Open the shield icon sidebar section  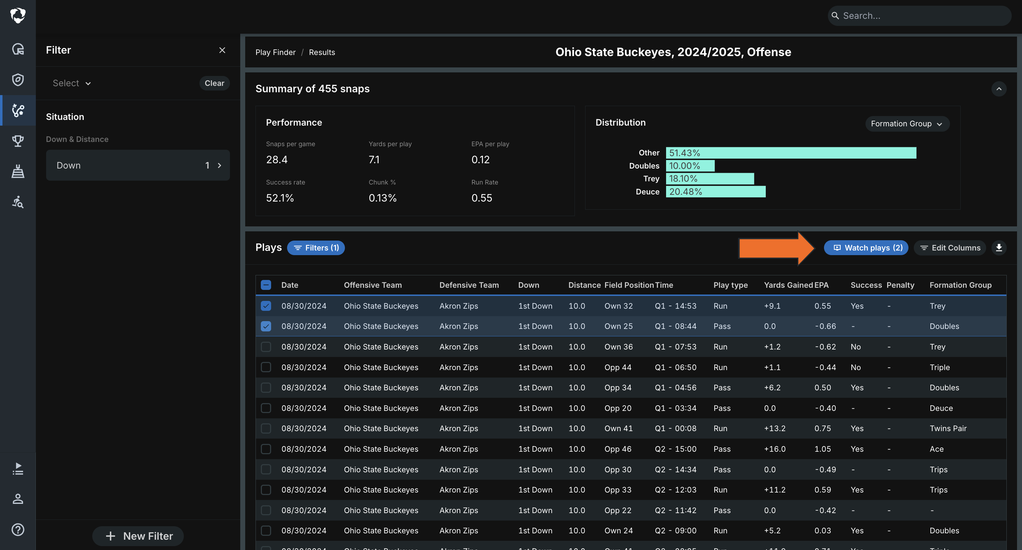[18, 80]
